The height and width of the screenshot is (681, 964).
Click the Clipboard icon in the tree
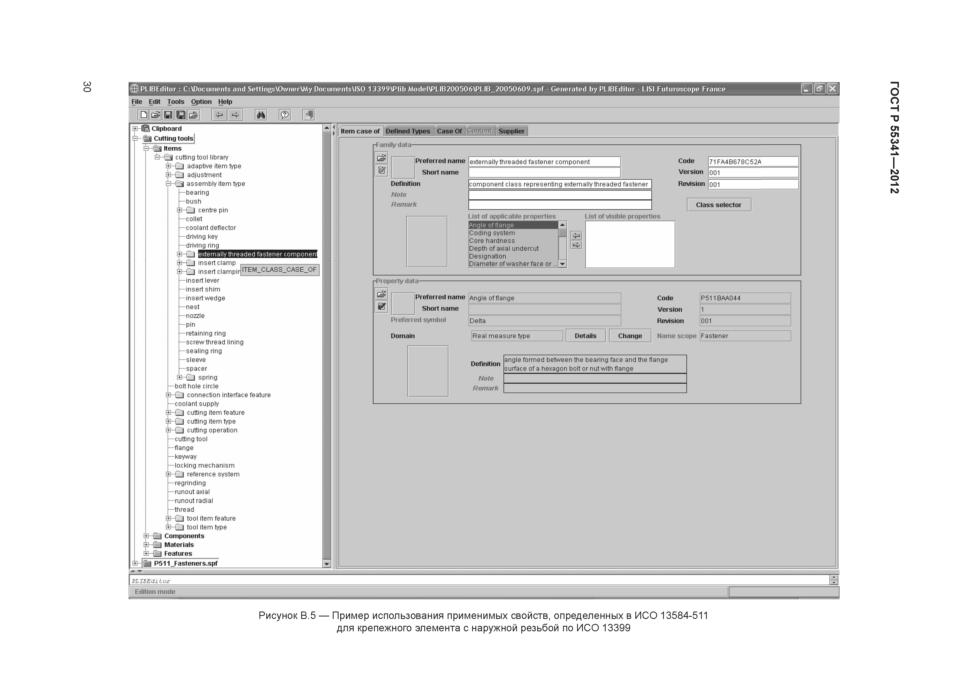pyautogui.click(x=146, y=129)
